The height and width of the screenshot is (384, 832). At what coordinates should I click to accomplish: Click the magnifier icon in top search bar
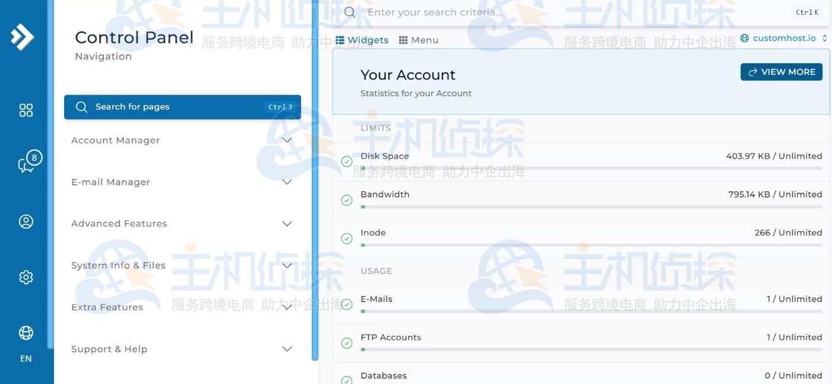coord(350,12)
